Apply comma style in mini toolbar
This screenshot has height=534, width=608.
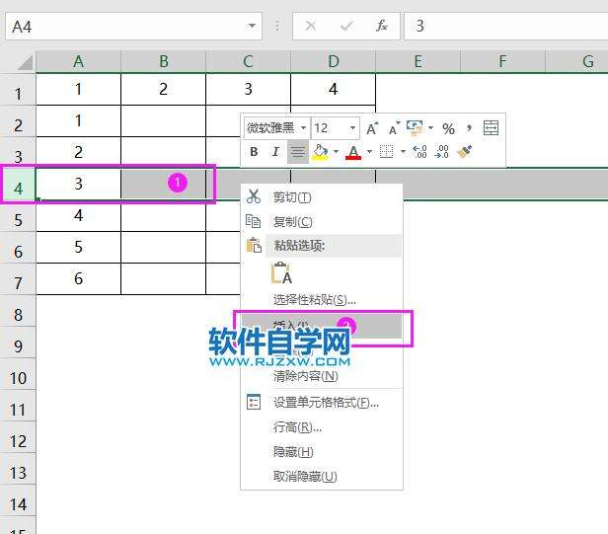tap(469, 128)
